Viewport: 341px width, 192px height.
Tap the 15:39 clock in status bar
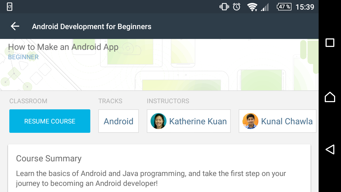click(305, 7)
